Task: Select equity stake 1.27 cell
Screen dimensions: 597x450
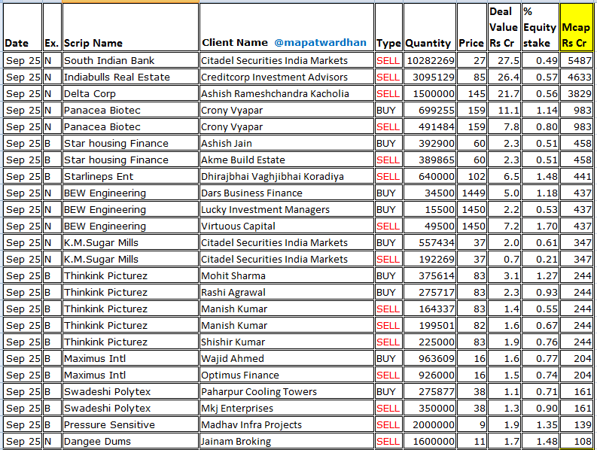Action: point(541,275)
